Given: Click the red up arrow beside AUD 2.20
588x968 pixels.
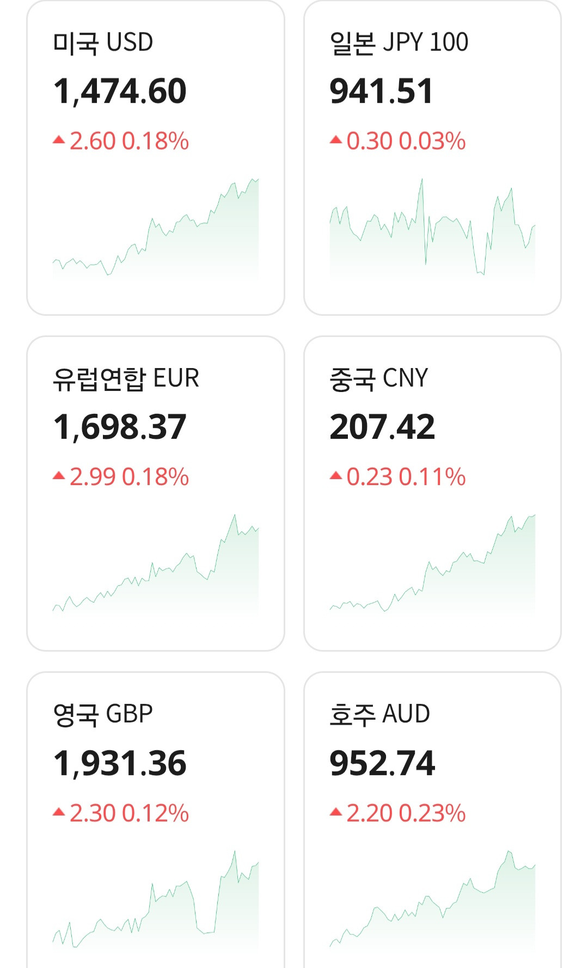Looking at the screenshot, I should (x=336, y=813).
